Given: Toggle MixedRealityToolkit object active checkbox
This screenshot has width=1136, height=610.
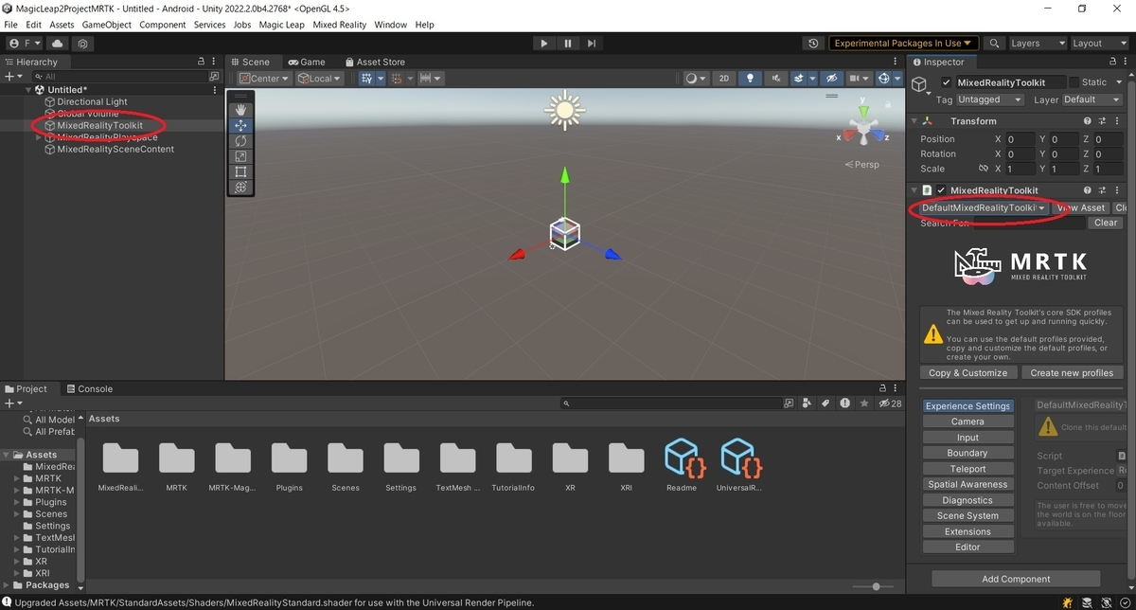Looking at the screenshot, I should tap(947, 82).
